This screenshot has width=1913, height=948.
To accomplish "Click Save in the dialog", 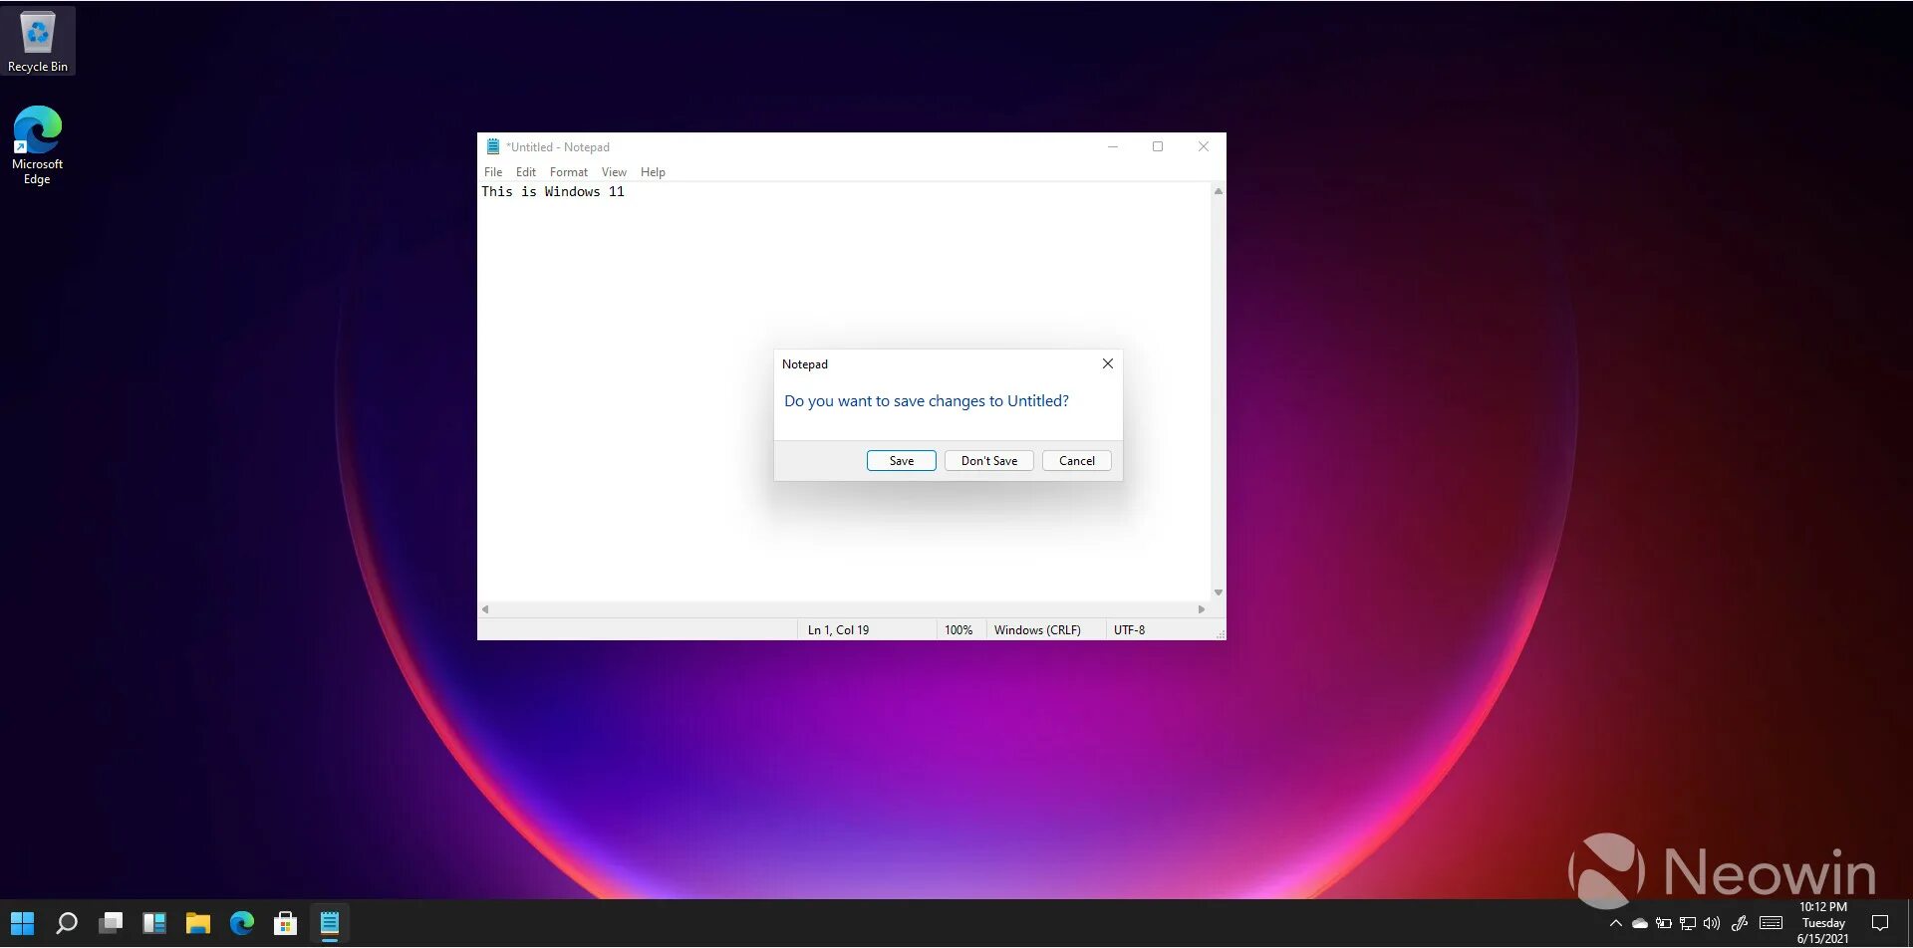I will tap(902, 461).
